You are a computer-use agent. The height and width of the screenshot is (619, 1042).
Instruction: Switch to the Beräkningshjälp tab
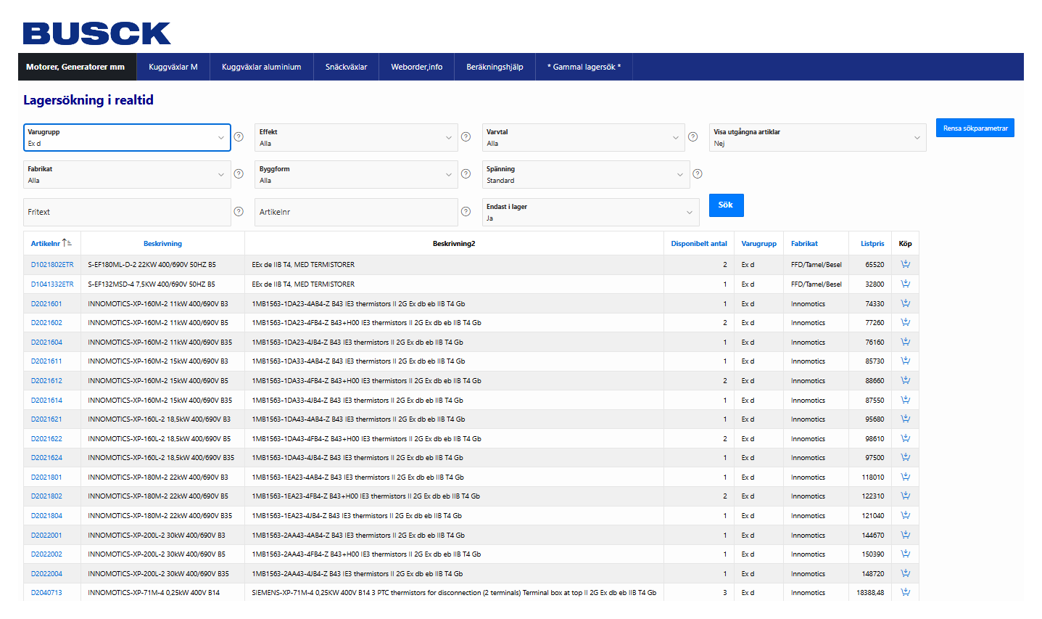[x=495, y=67]
